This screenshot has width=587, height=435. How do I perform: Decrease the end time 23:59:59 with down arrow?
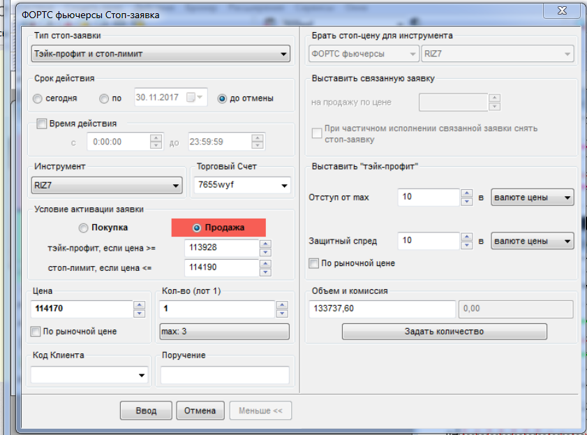[258, 146]
